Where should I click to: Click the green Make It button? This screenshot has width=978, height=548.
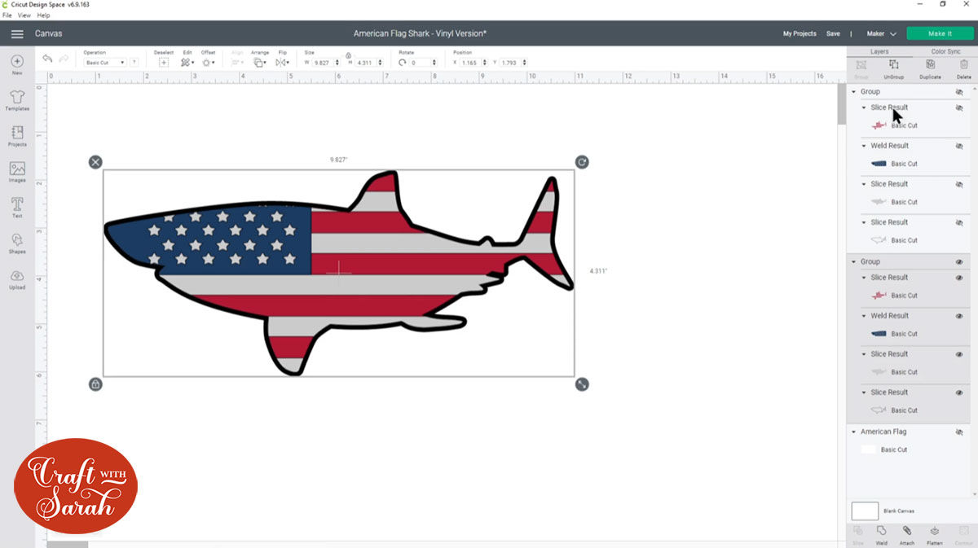(x=940, y=33)
